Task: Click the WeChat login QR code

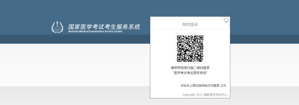Action: coord(190,49)
